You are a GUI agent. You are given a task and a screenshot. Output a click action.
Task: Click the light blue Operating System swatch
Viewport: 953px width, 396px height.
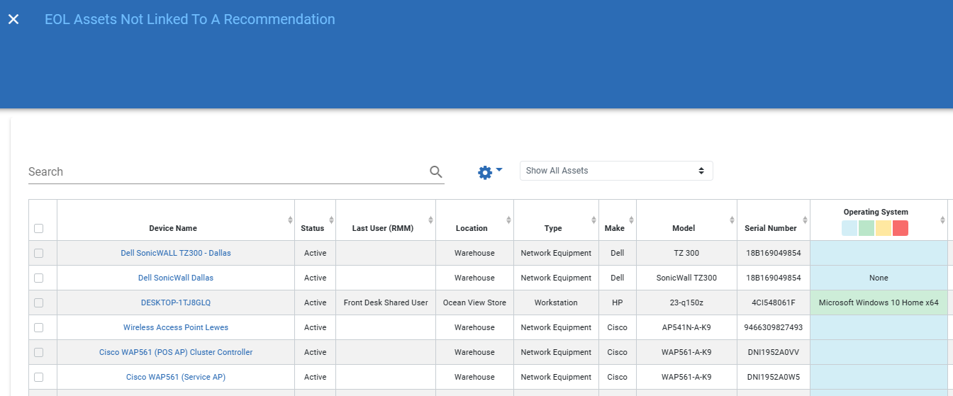point(849,228)
